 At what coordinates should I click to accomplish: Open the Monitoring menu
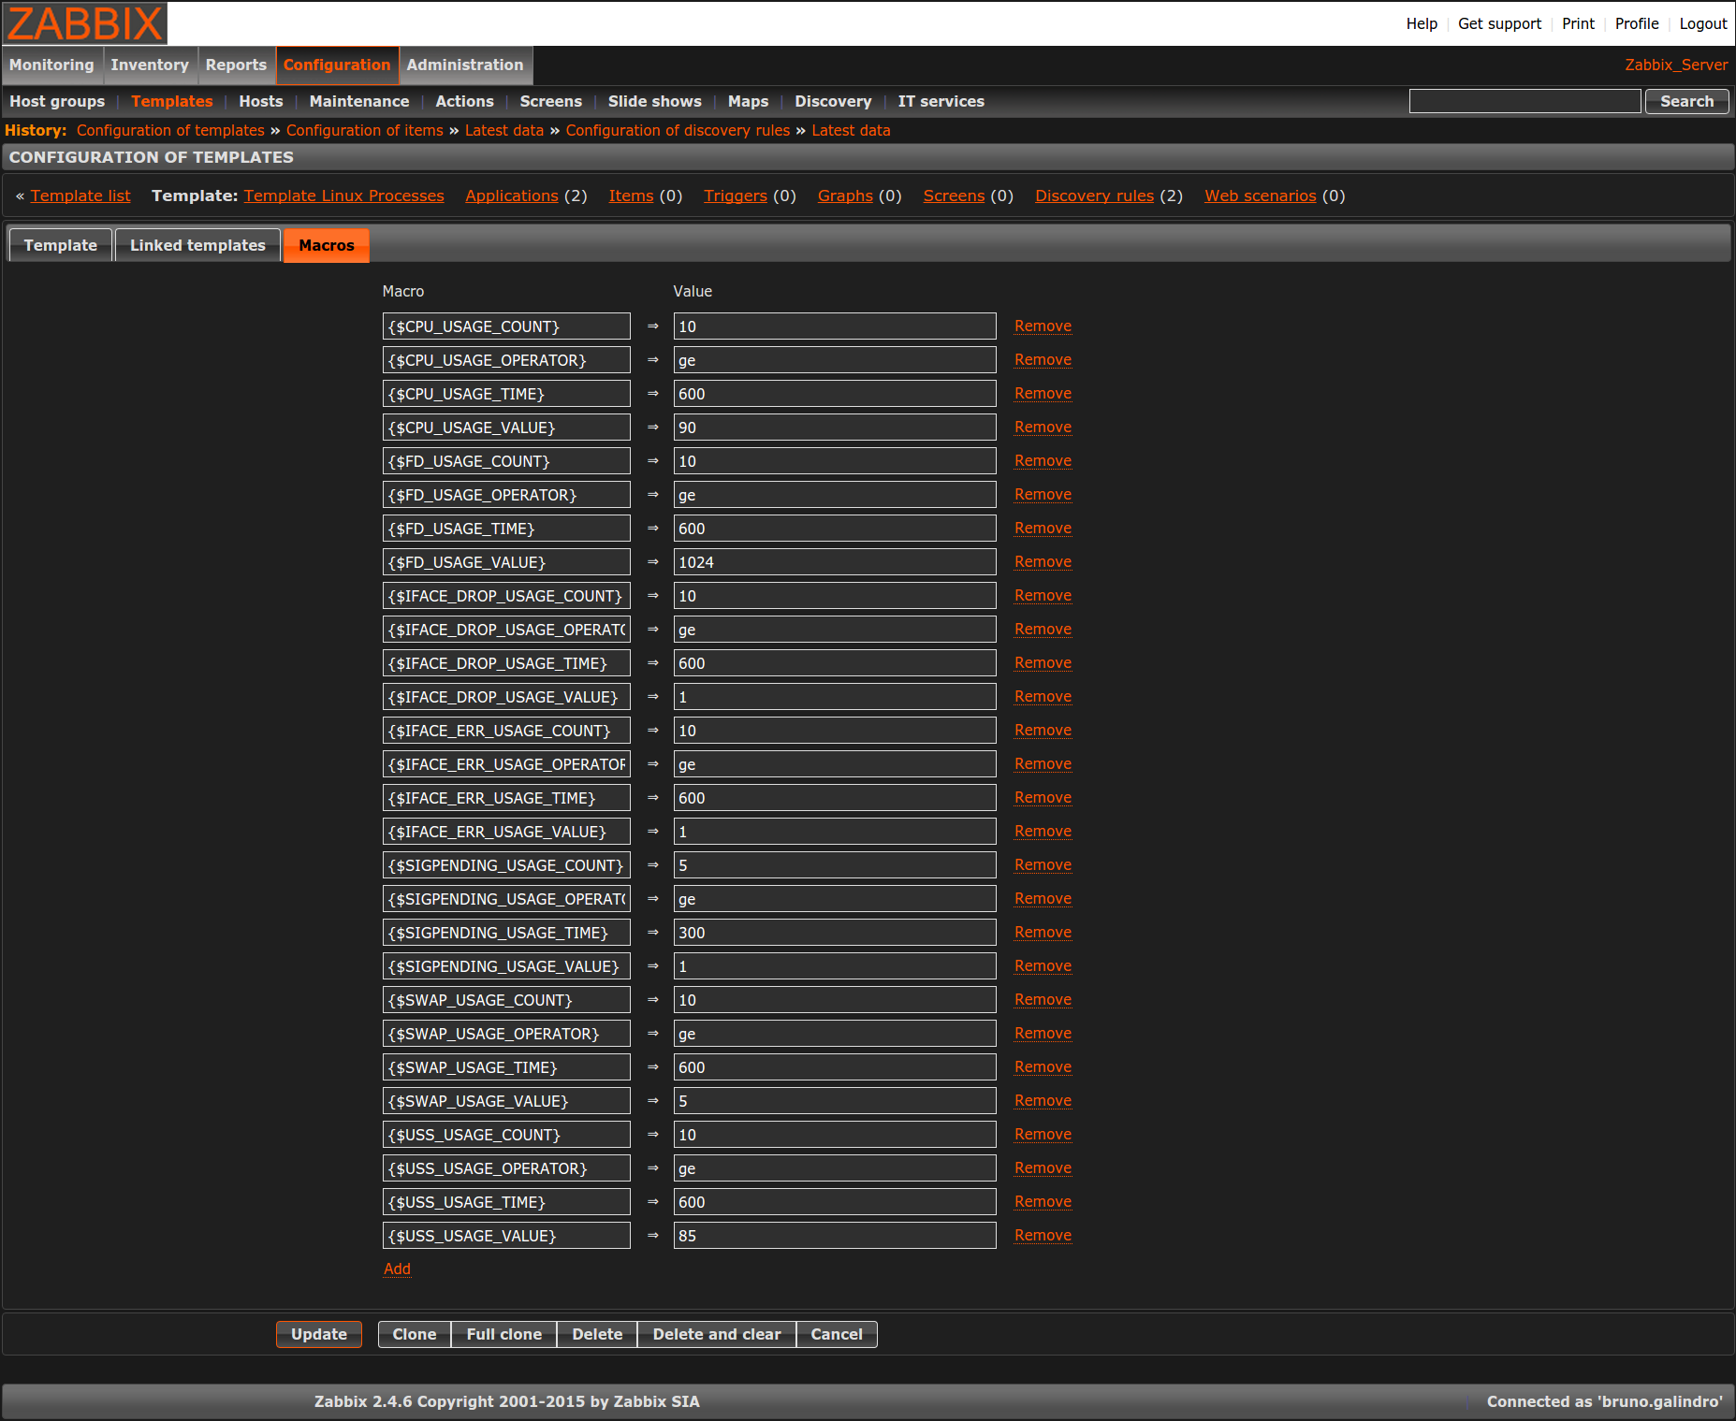[52, 65]
